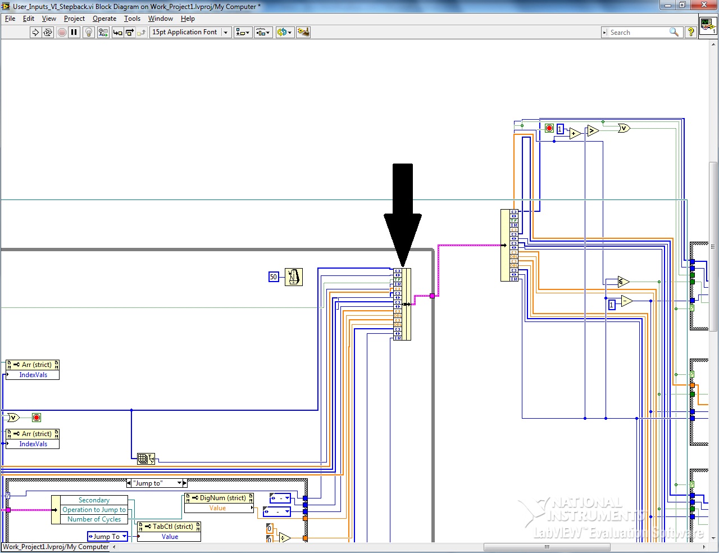Viewport: 719px width, 553px height.
Task: Click the Clean Up Diagram broom icon
Action: pyautogui.click(x=303, y=33)
